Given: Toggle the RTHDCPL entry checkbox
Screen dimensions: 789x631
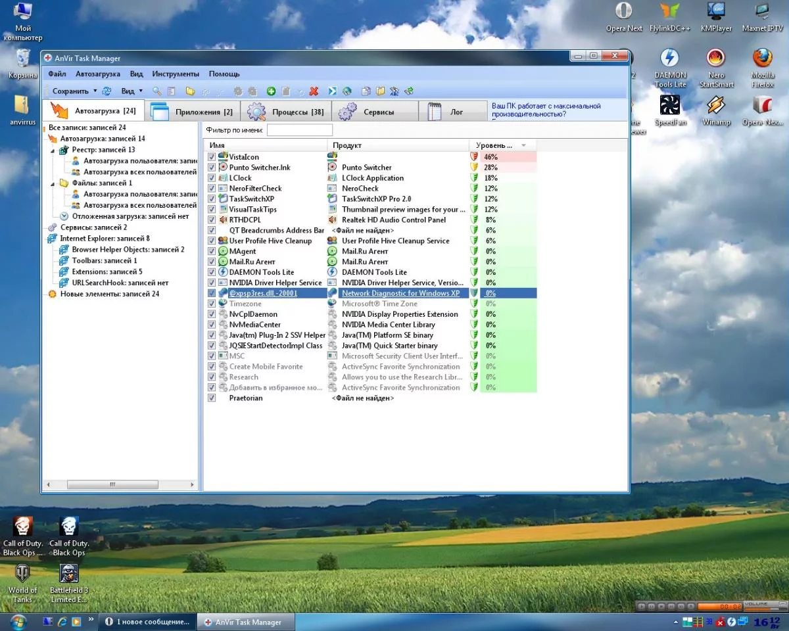Looking at the screenshot, I should pyautogui.click(x=212, y=220).
